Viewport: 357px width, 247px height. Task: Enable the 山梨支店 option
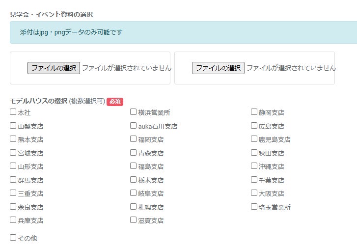click(x=13, y=126)
